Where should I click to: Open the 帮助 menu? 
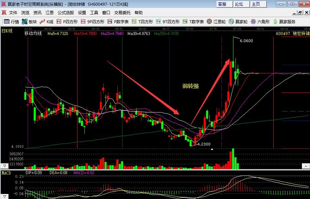tap(139, 13)
